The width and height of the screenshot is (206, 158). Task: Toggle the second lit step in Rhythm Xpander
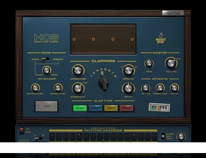tap(134, 136)
